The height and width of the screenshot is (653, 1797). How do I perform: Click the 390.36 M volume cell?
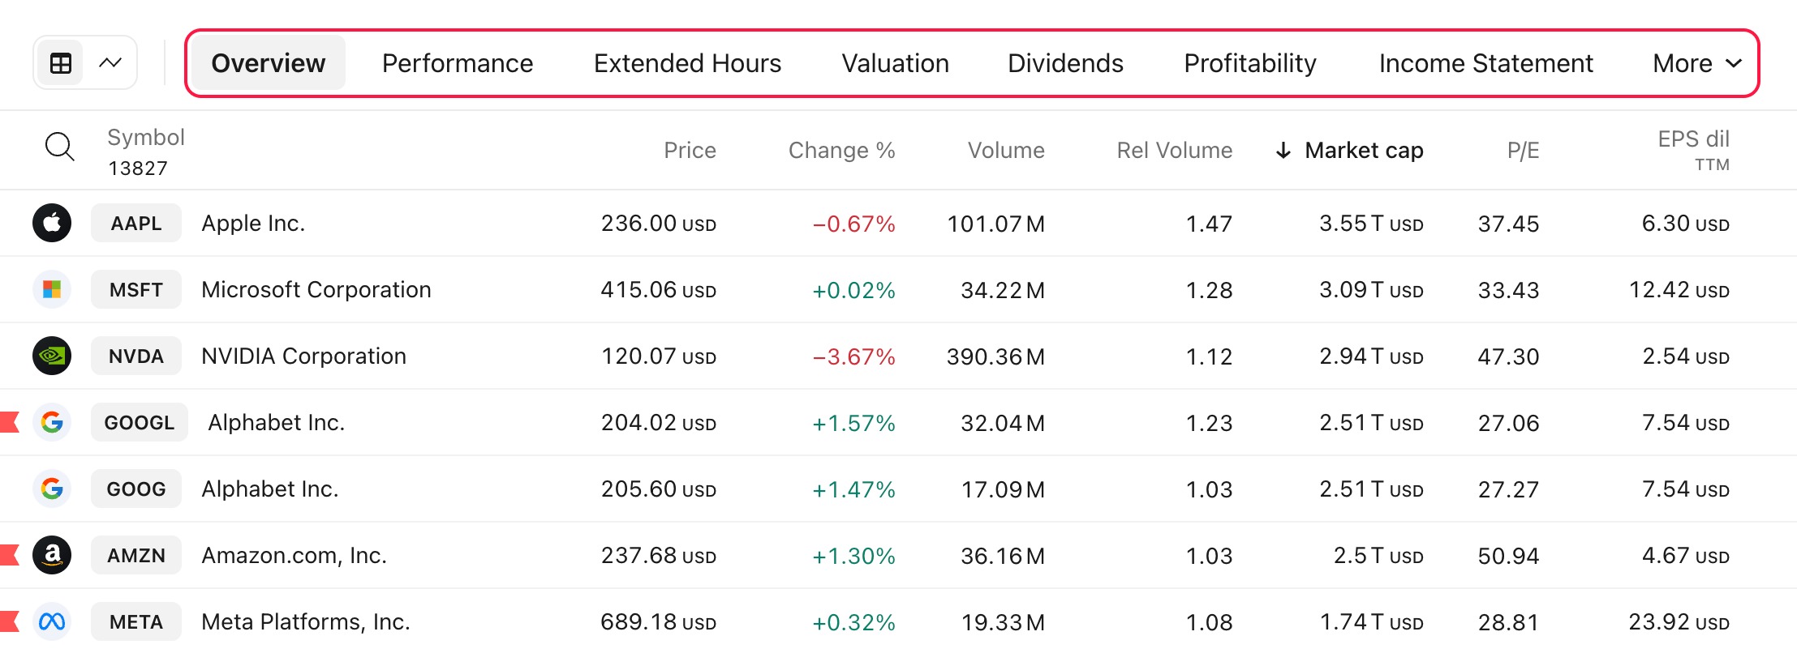pyautogui.click(x=995, y=356)
